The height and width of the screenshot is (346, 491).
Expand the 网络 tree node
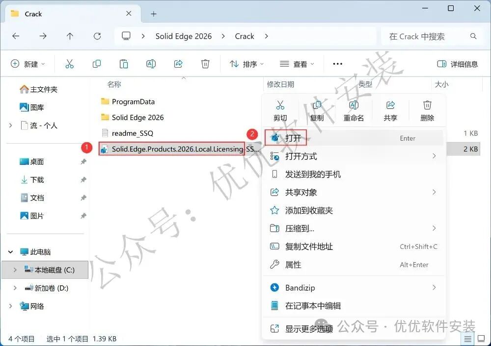(11, 306)
